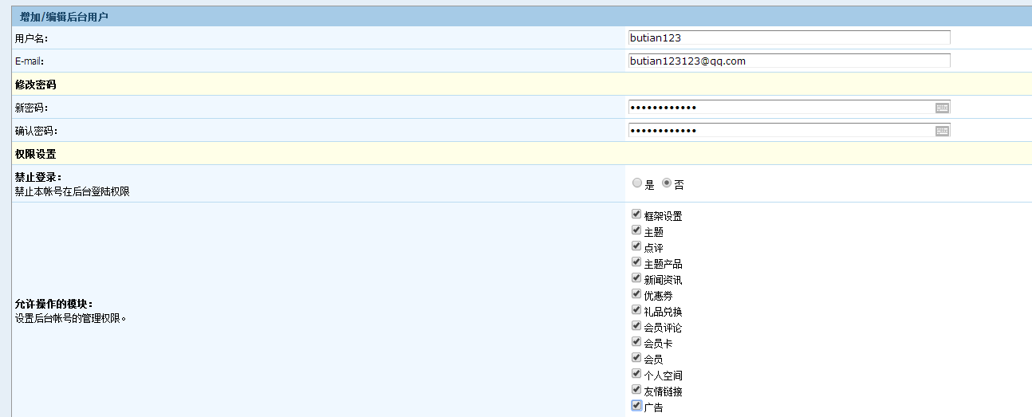Click the 禁止登录: label
This screenshot has height=417, width=1032.
click(x=38, y=177)
